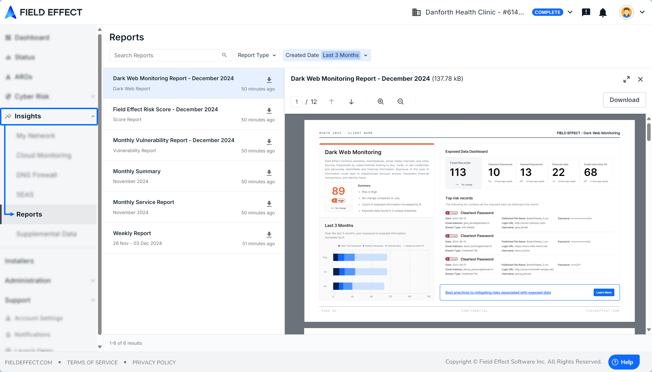Open the notifications bell
Viewport: 652px width, 372px height.
point(603,13)
